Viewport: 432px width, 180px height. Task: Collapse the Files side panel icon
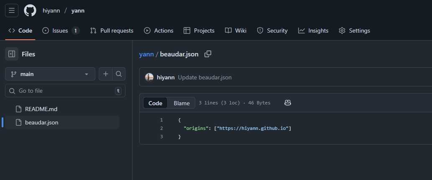[x=12, y=54]
